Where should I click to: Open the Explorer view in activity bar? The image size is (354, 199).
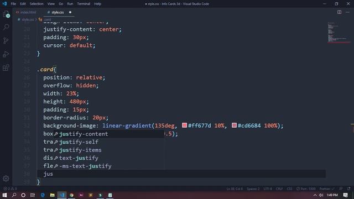point(6,14)
